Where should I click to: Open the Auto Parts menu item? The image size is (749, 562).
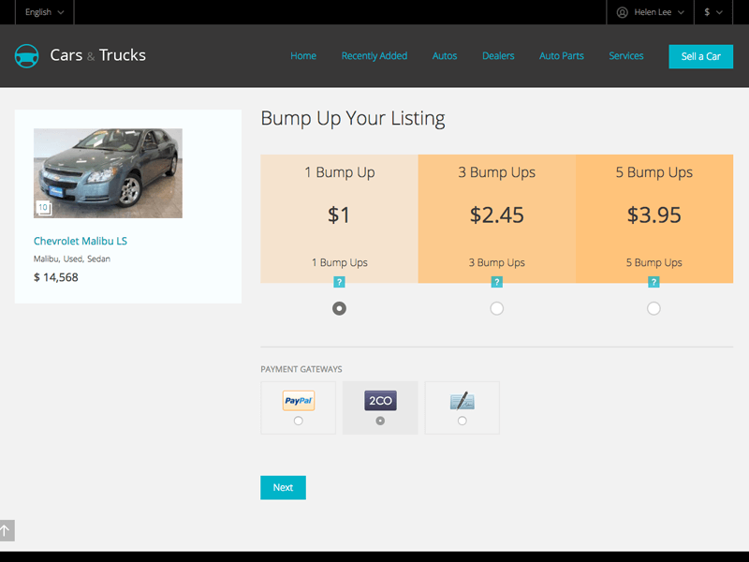click(561, 56)
